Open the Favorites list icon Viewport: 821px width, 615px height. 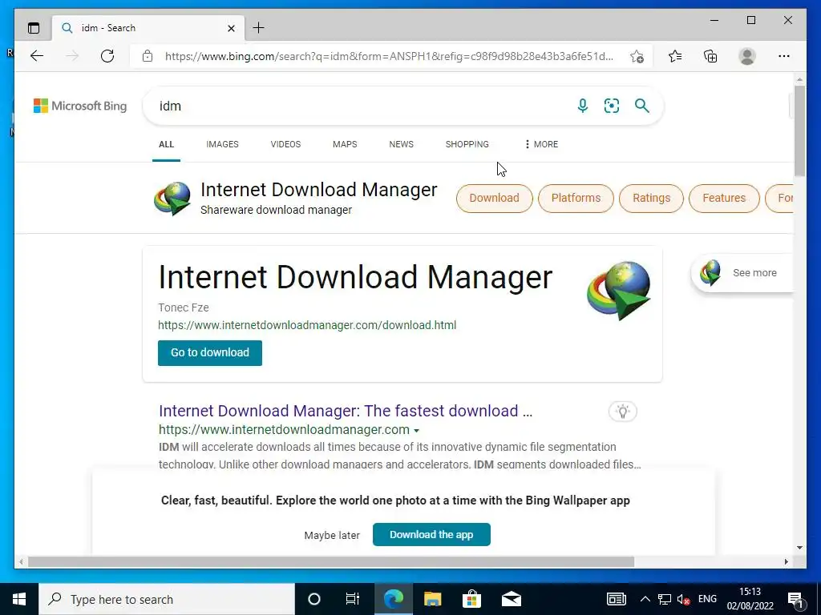click(675, 56)
